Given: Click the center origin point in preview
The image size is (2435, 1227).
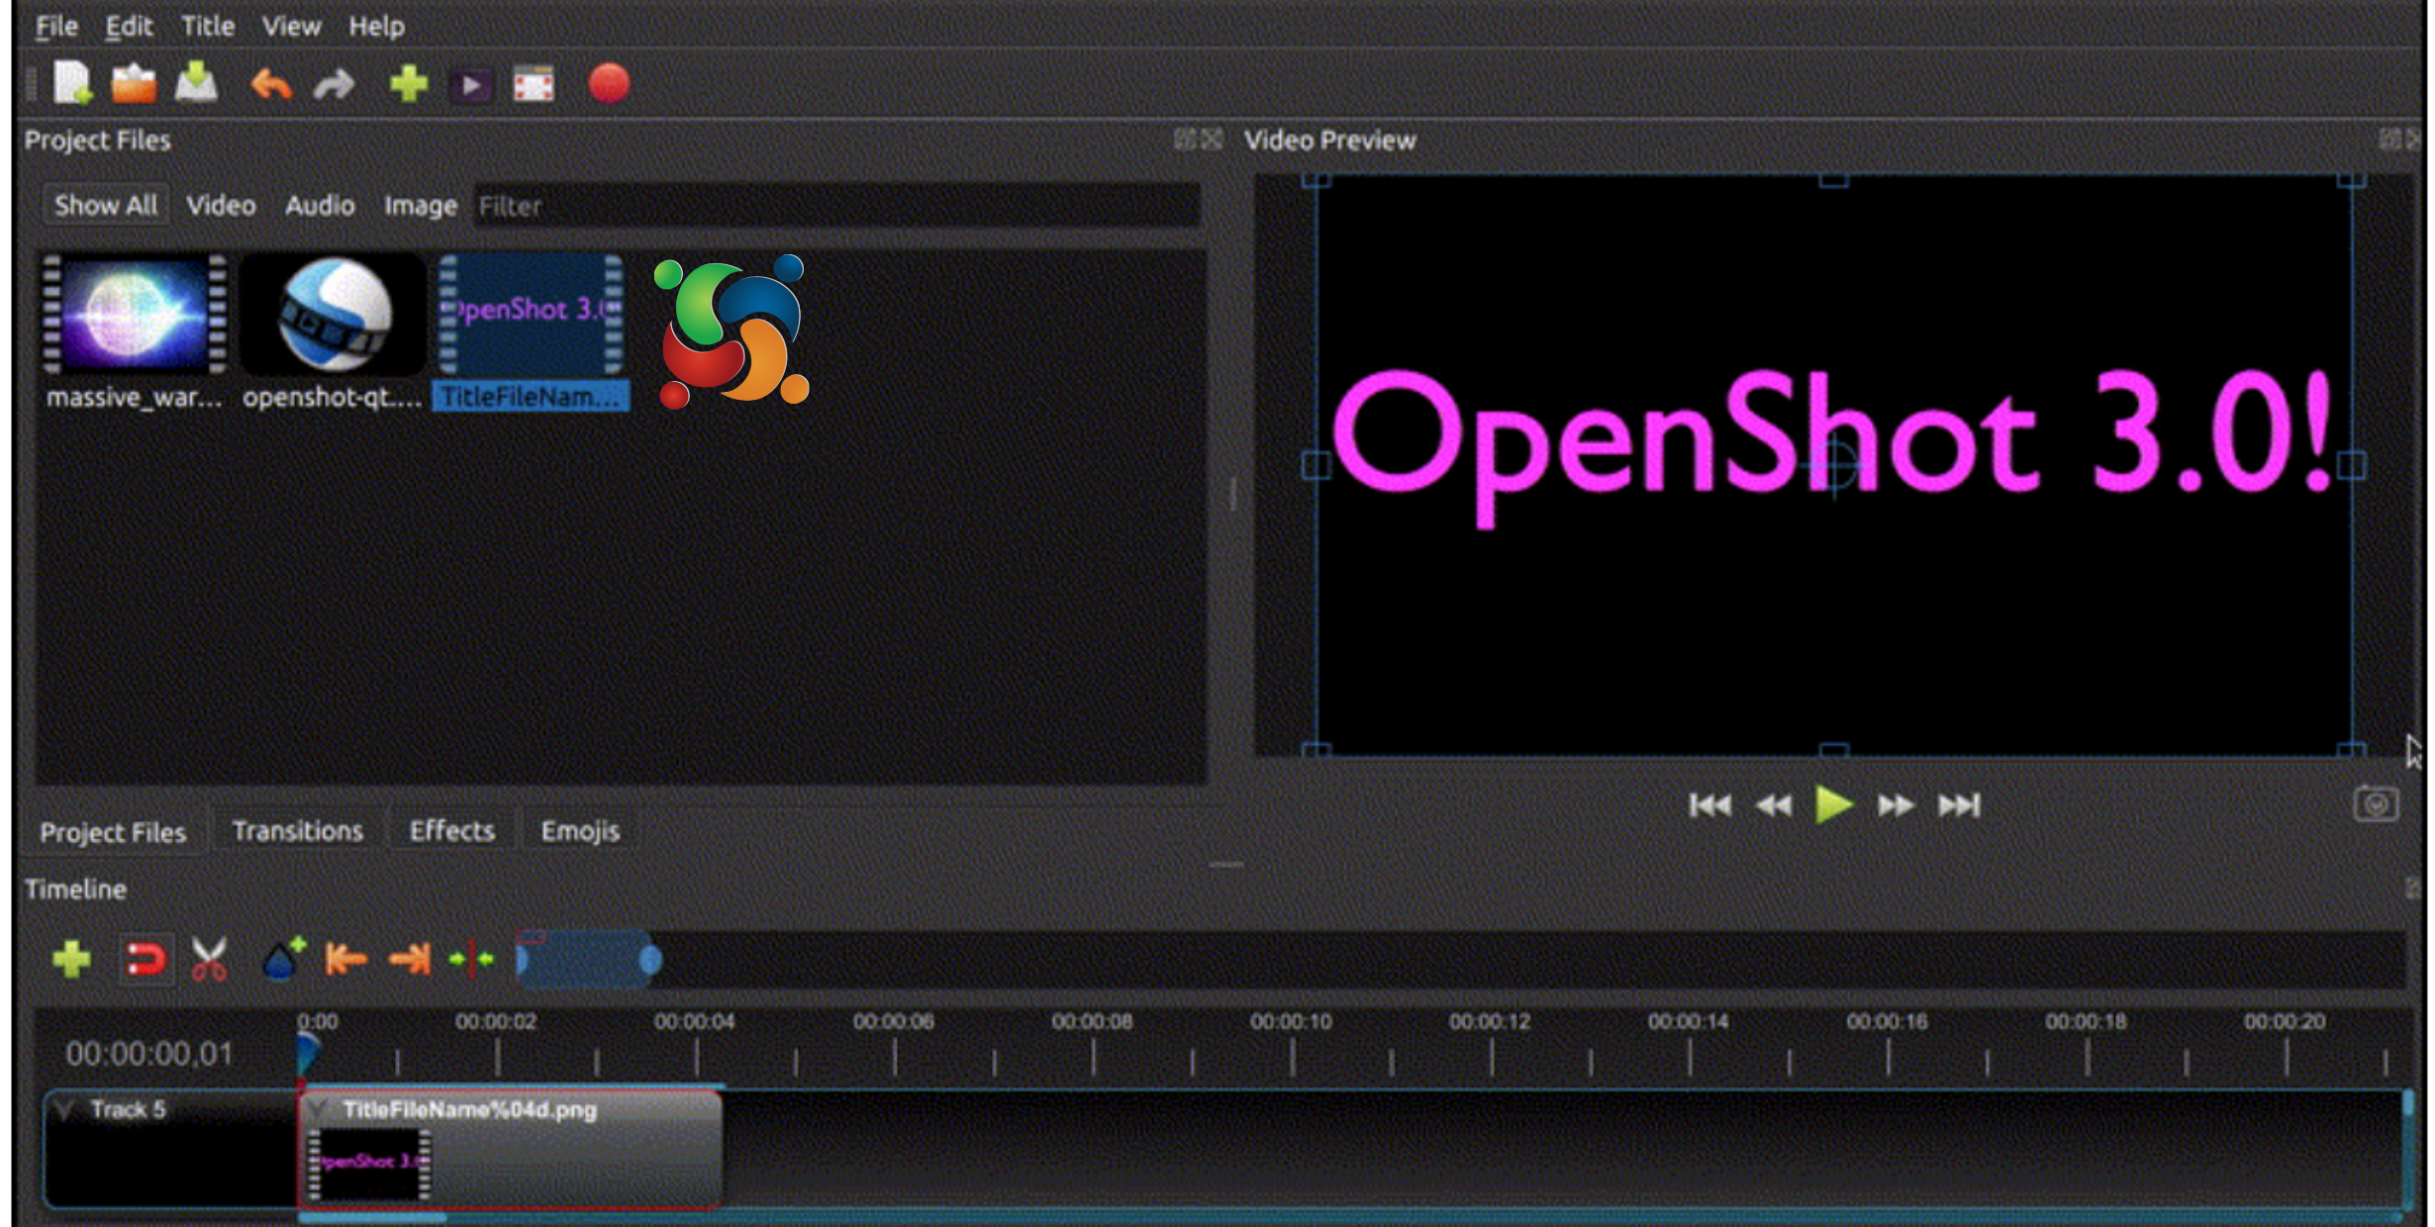Looking at the screenshot, I should pyautogui.click(x=1834, y=464).
